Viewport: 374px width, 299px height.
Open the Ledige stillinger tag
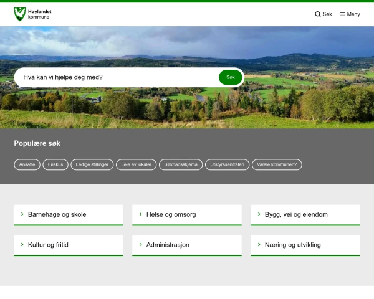(x=92, y=164)
